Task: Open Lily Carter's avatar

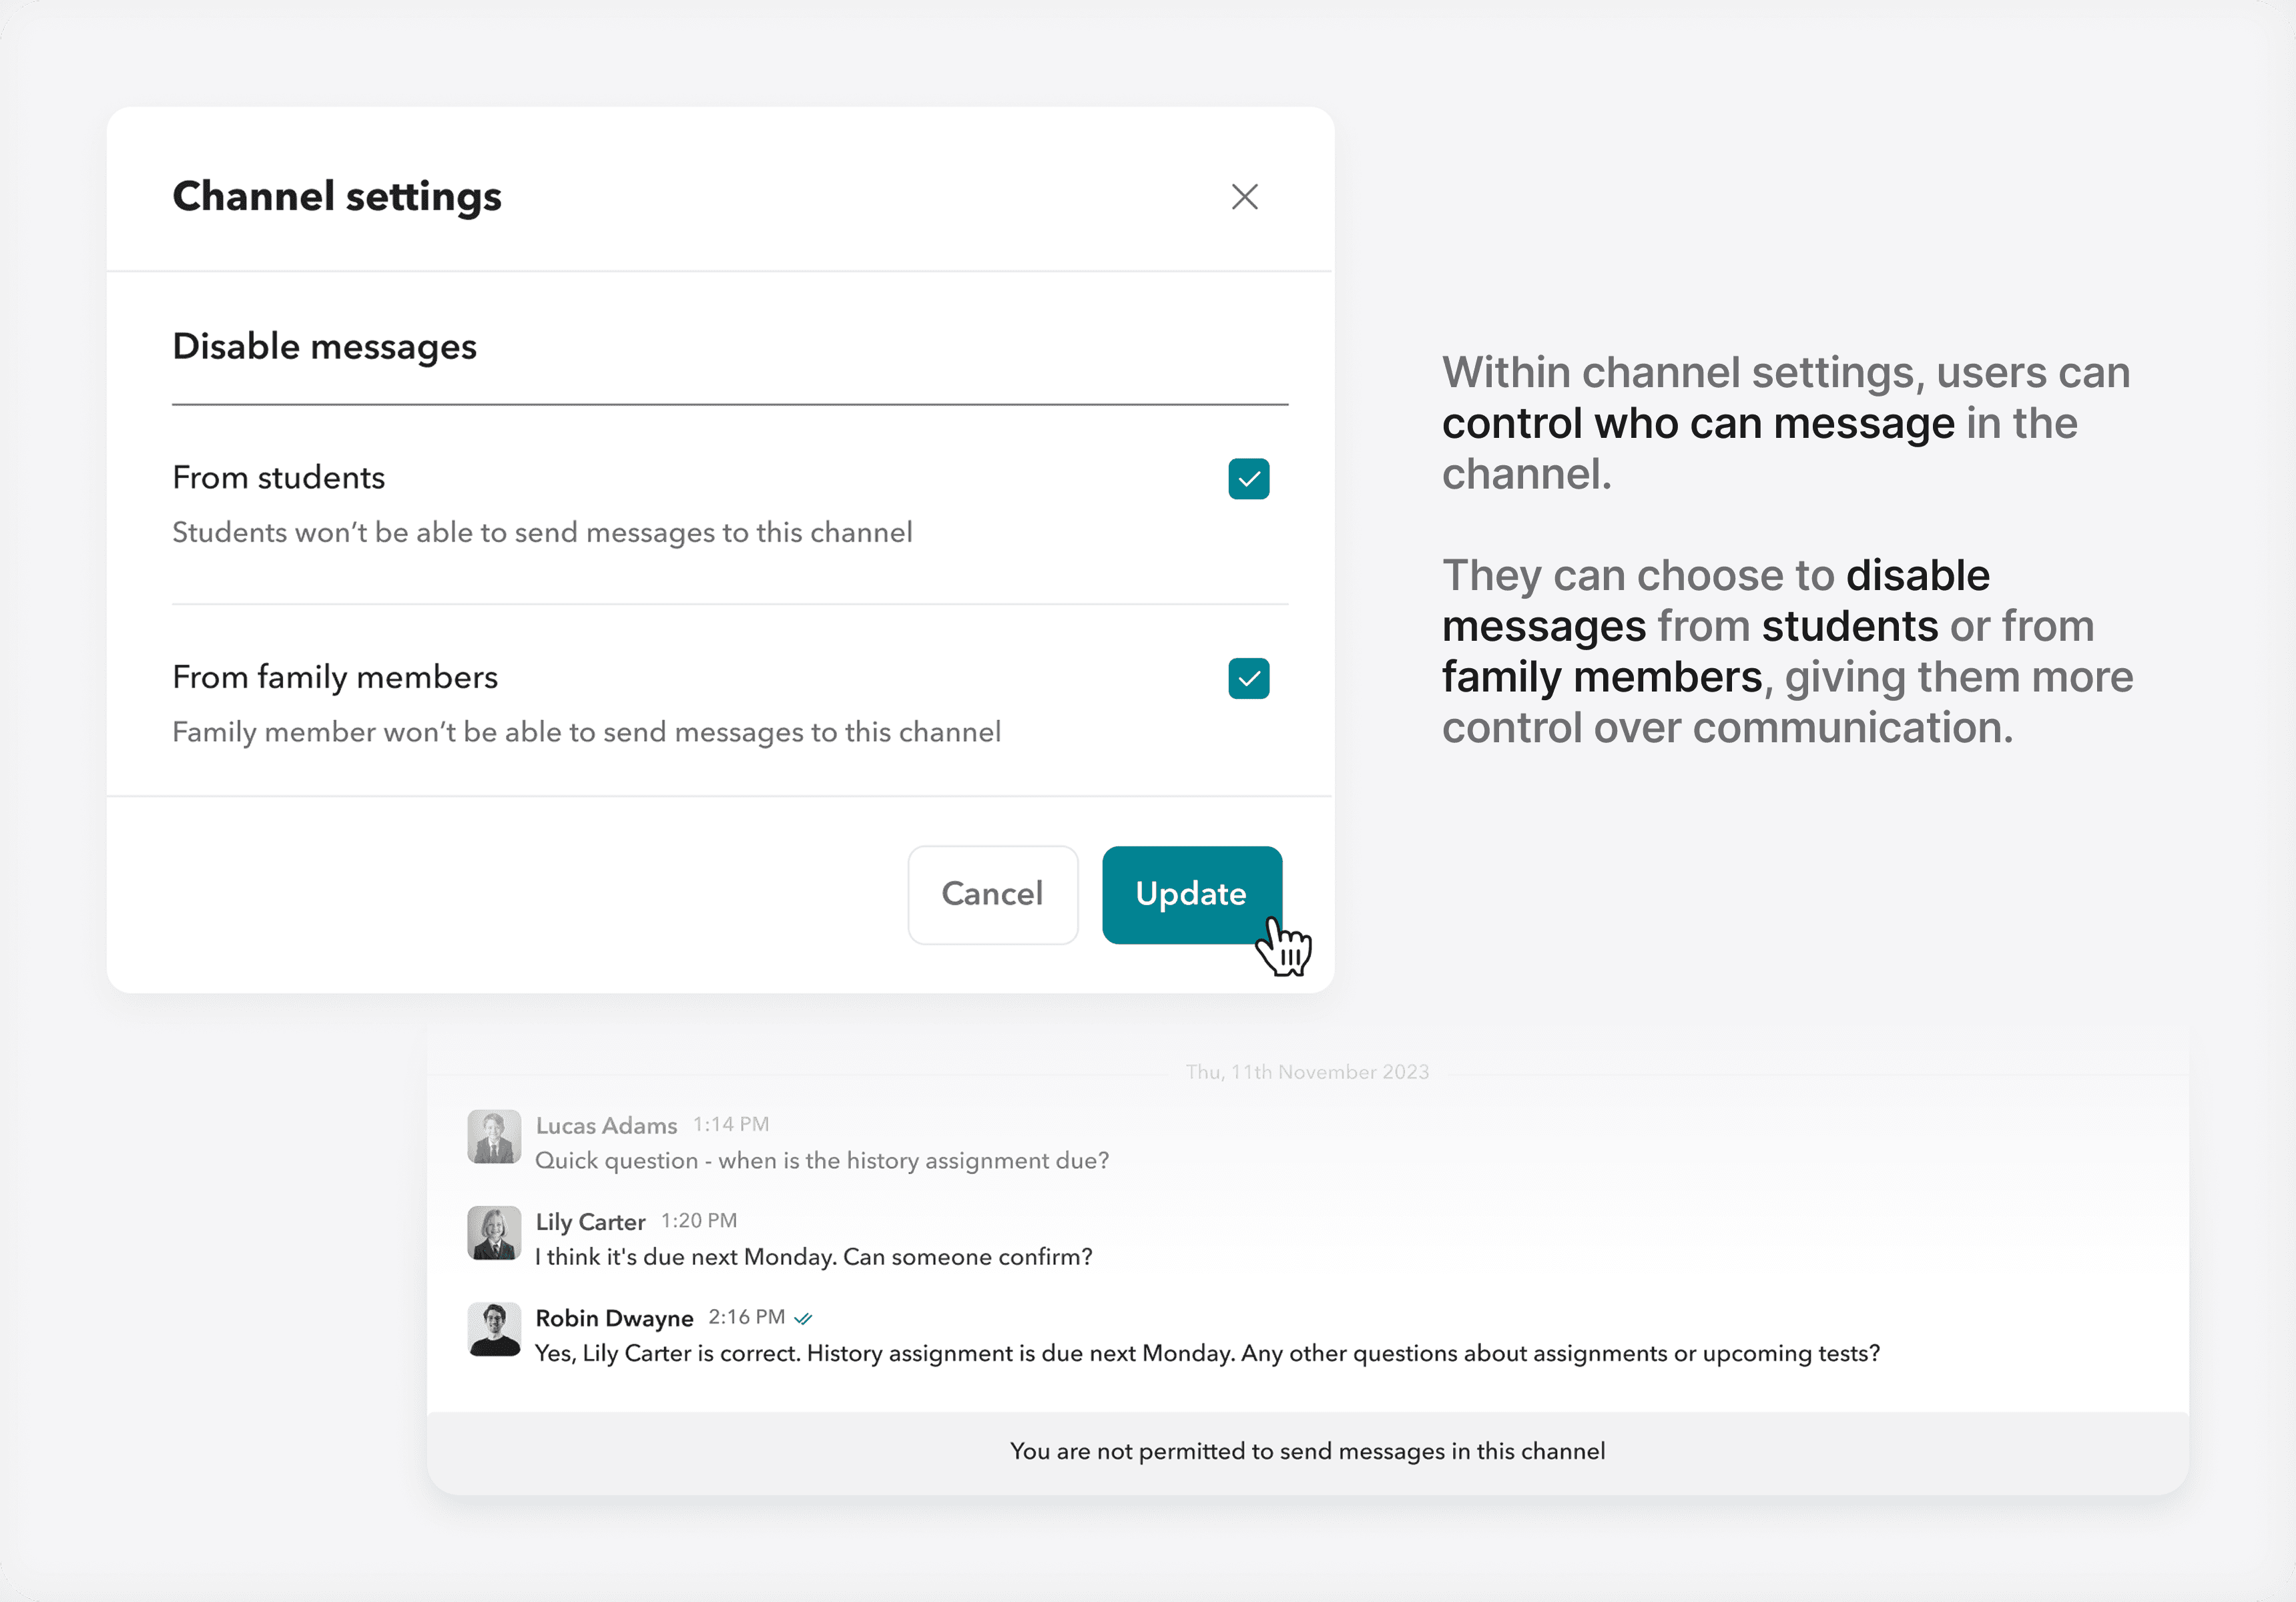Action: pyautogui.click(x=494, y=1233)
